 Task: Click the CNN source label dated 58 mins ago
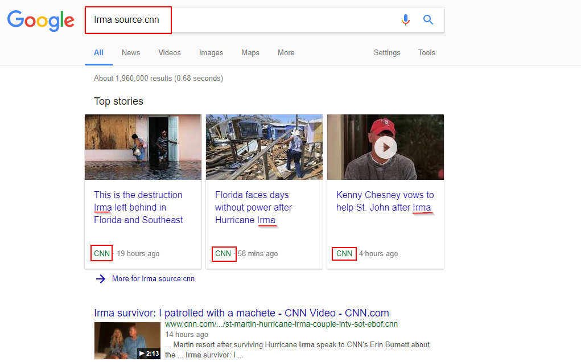[x=223, y=253]
